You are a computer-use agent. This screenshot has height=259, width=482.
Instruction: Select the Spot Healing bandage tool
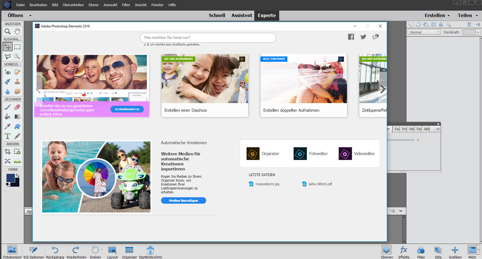17,72
